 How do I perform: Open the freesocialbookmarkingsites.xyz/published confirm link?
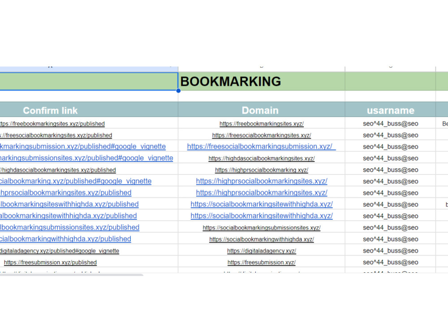pyautogui.click(x=56, y=135)
